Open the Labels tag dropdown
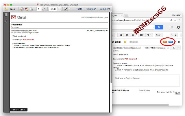 (x=149, y=35)
